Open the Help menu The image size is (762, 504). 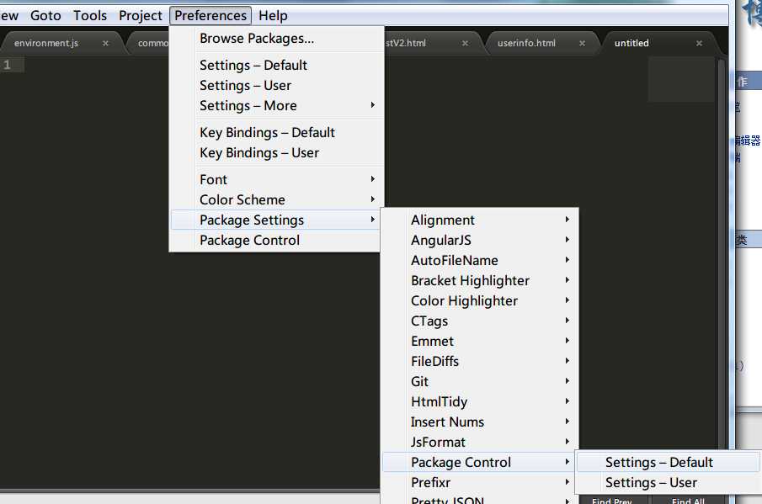tap(273, 15)
